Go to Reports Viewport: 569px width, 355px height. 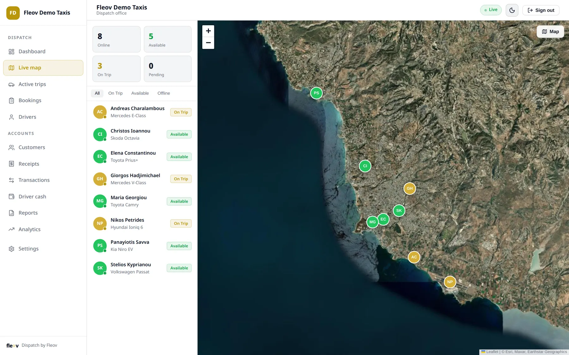43,213
